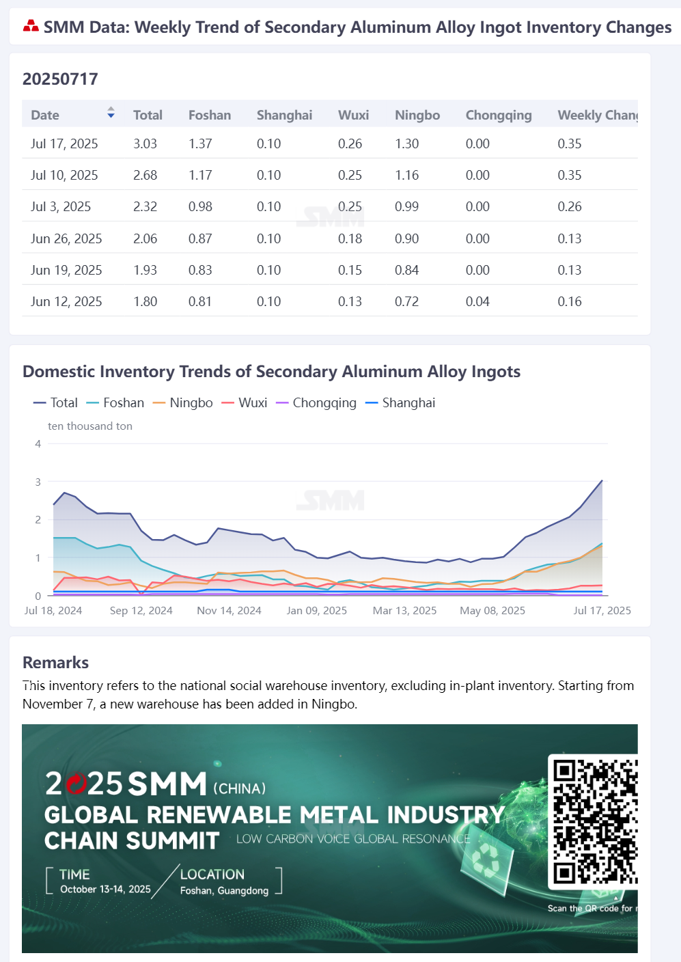Click the Chongqing column header
Image resolution: width=681 pixels, height=962 pixels.
pos(499,115)
